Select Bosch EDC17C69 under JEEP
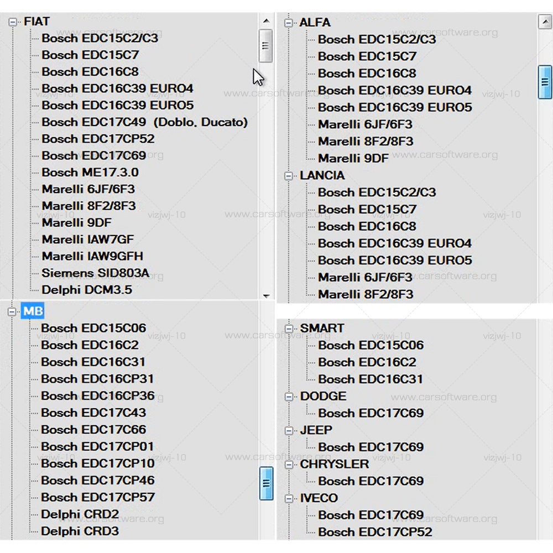Screen dimensions: 553x553 (371, 447)
